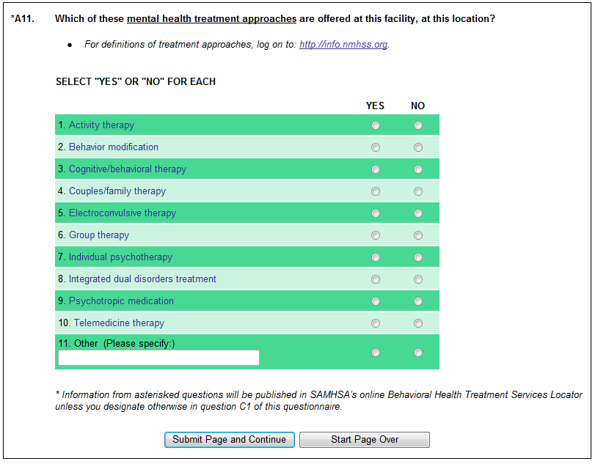This screenshot has height=464, width=598.
Task: Choose Yes for Cognitive/behavioral therapy
Action: click(x=376, y=169)
